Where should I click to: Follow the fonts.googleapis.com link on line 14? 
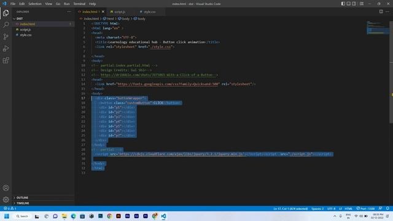(168, 84)
